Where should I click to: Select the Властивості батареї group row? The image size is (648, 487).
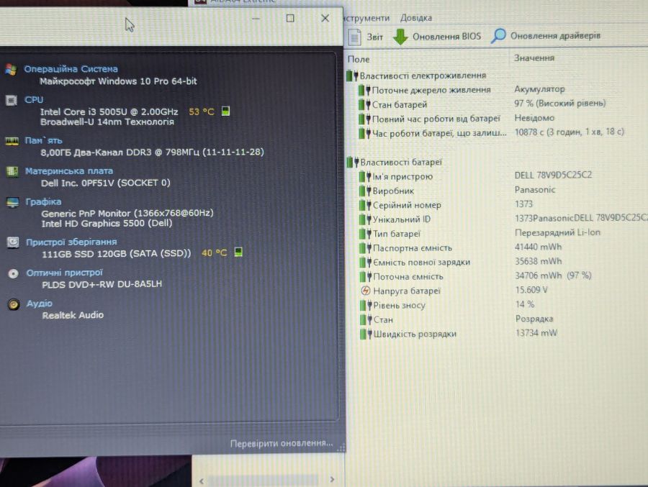click(395, 163)
